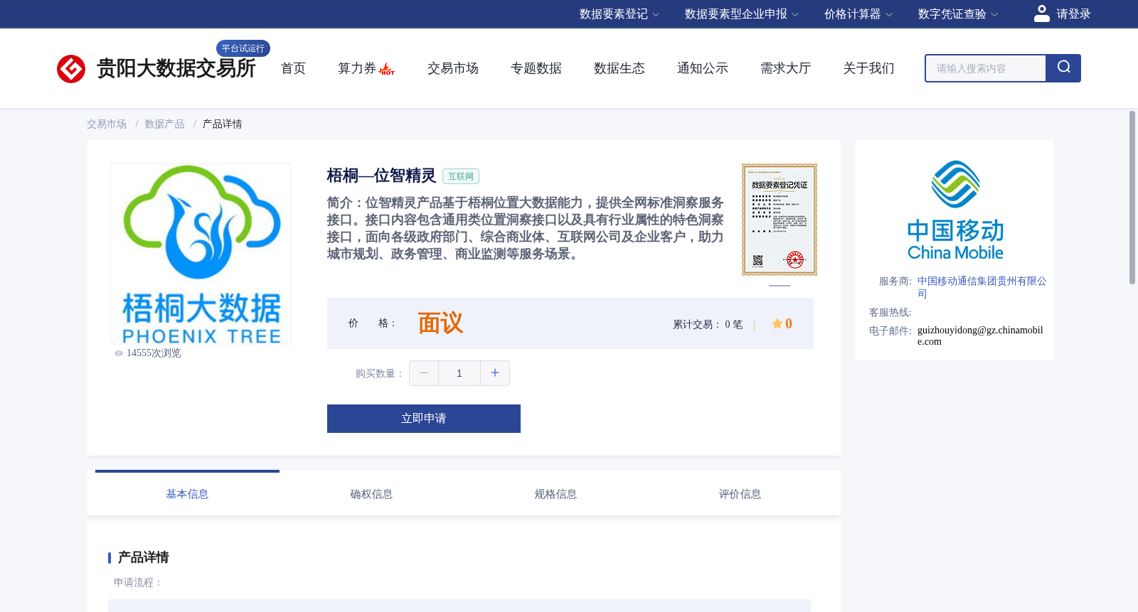Expand the 数据要素登记 dropdown
This screenshot has height=612, width=1138.
point(619,14)
